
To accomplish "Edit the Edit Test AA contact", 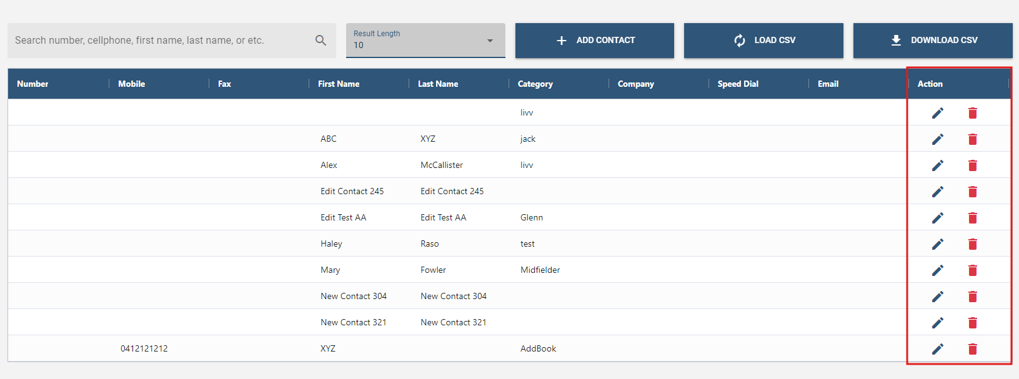I will 937,218.
